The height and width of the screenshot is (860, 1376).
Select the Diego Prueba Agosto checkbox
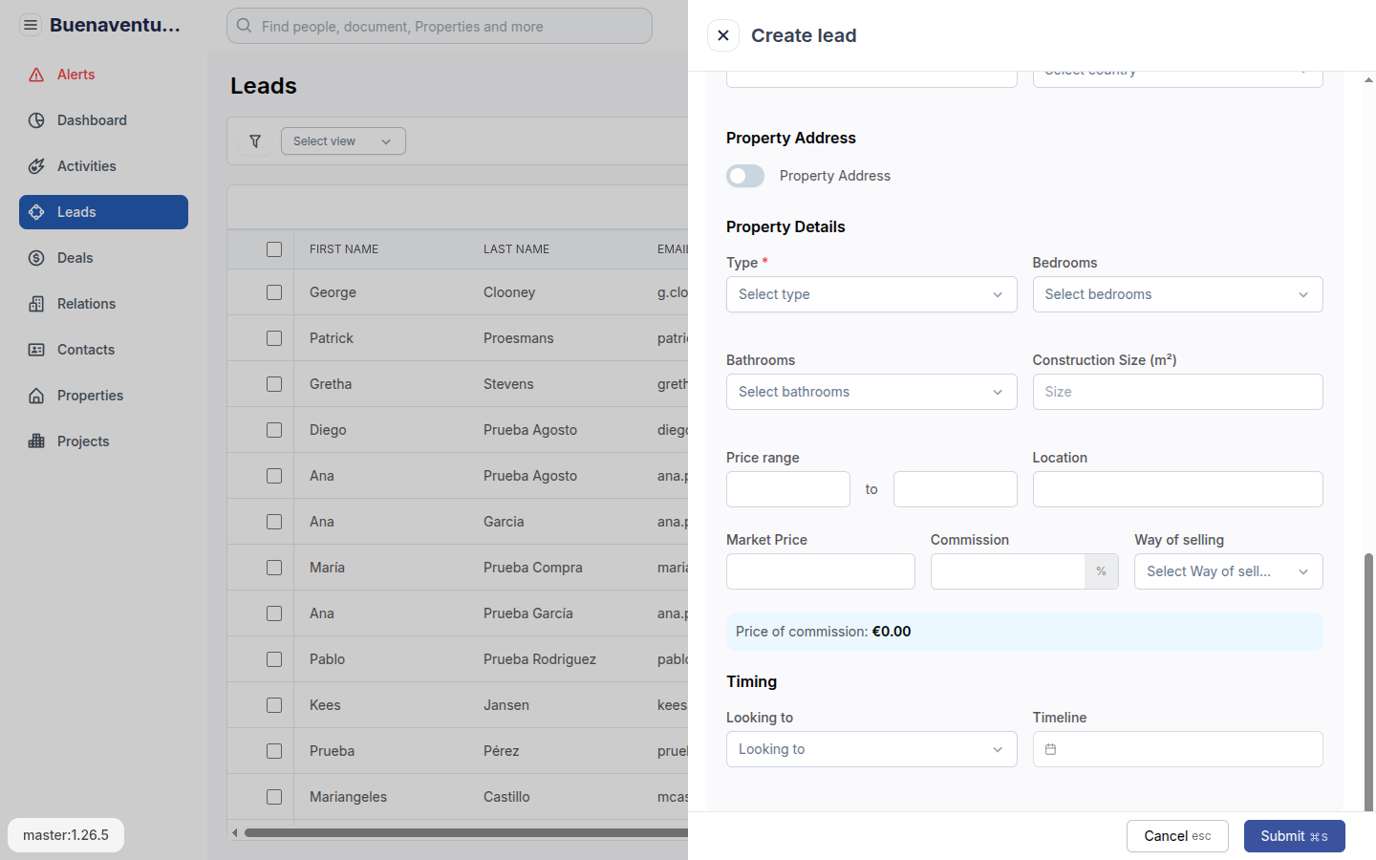click(x=274, y=430)
